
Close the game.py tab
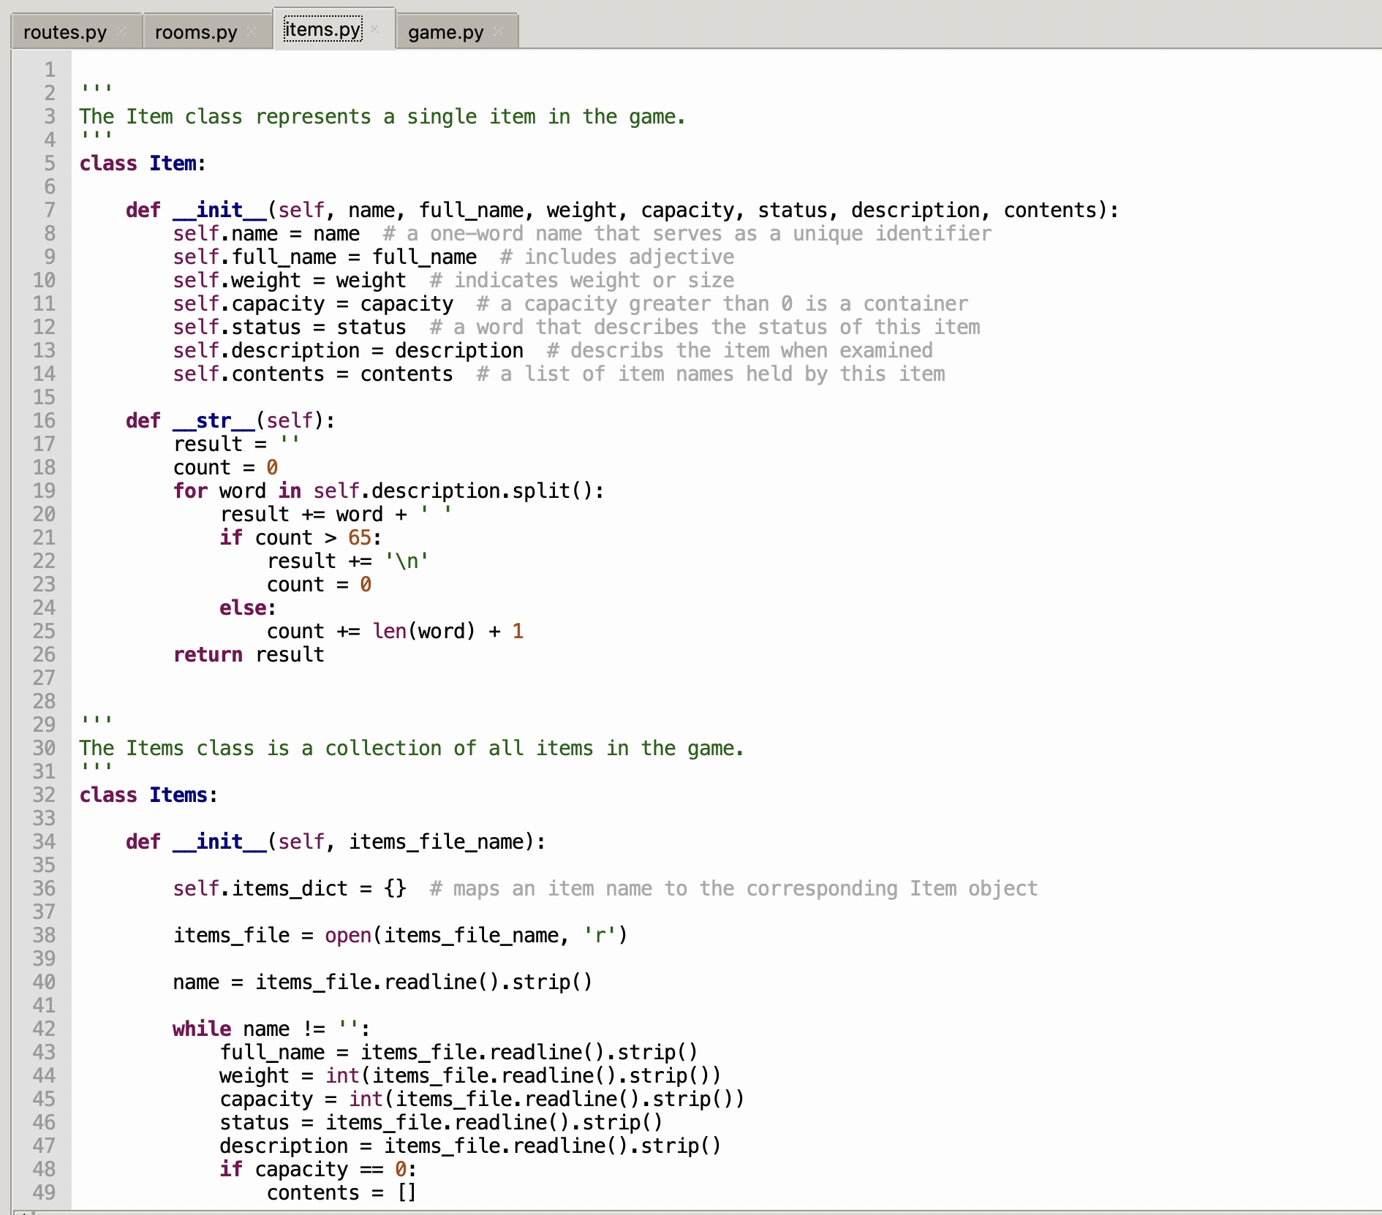coord(498,31)
